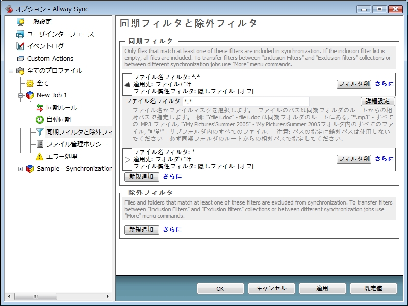The image size is (408, 306).
Task: Open 自動同期 settings
Action: click(59, 120)
